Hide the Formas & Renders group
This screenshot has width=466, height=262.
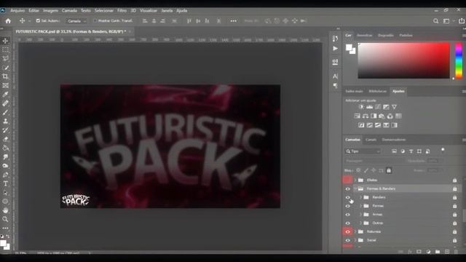tap(347, 188)
